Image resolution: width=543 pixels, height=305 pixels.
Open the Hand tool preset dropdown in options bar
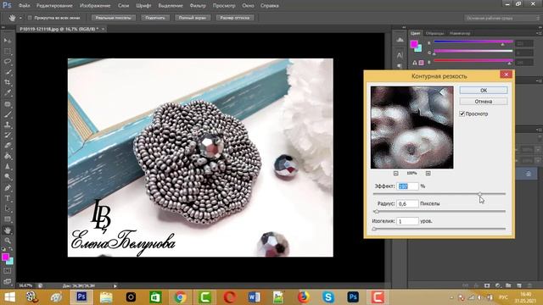[x=20, y=18]
